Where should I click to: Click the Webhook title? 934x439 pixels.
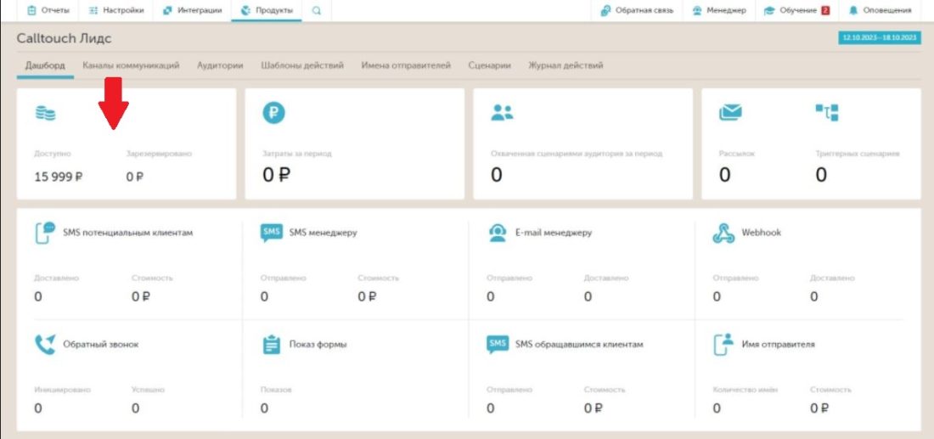pyautogui.click(x=762, y=233)
